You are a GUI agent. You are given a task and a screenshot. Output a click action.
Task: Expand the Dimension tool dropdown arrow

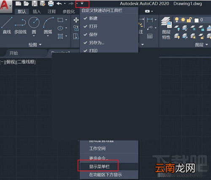(156, 20)
